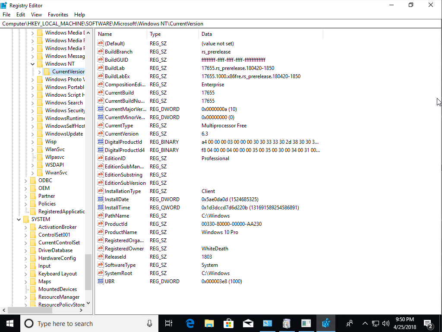Screen dimensions: 442x332
Task: Open the File menu
Action: 6,15
